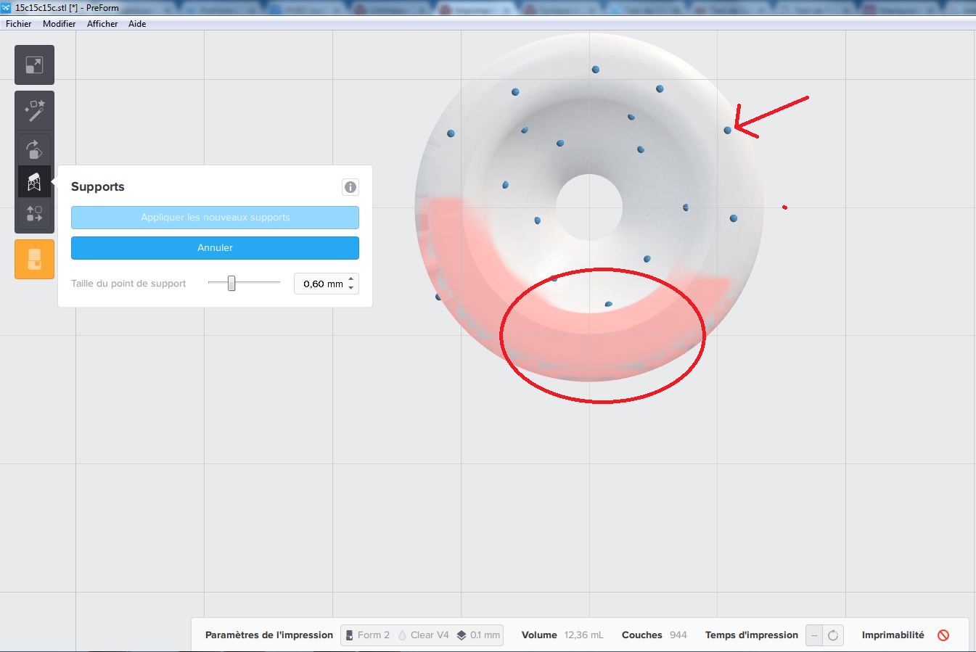Open the Modifier menu
976x652 pixels.
59,24
